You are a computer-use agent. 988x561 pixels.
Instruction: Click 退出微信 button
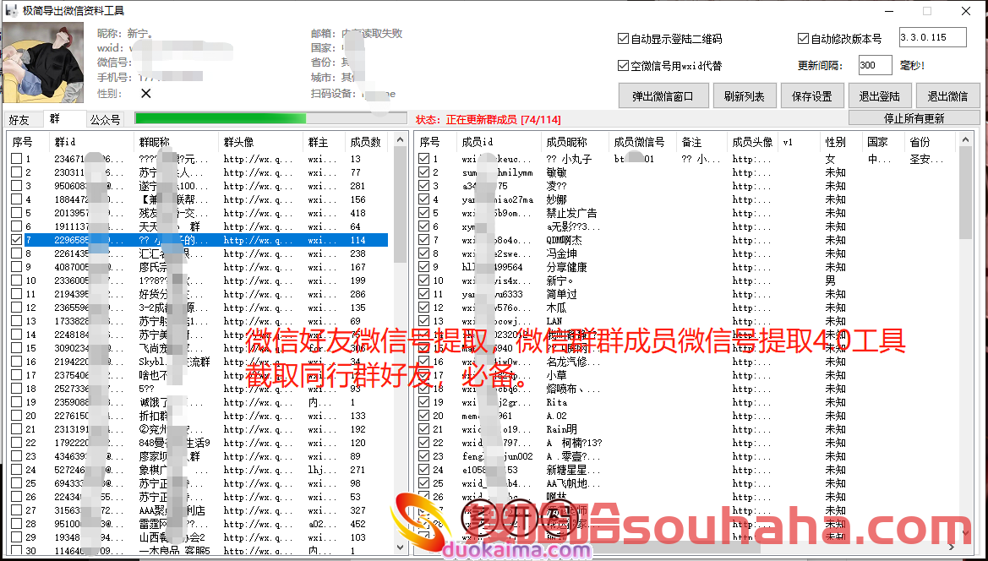click(947, 96)
